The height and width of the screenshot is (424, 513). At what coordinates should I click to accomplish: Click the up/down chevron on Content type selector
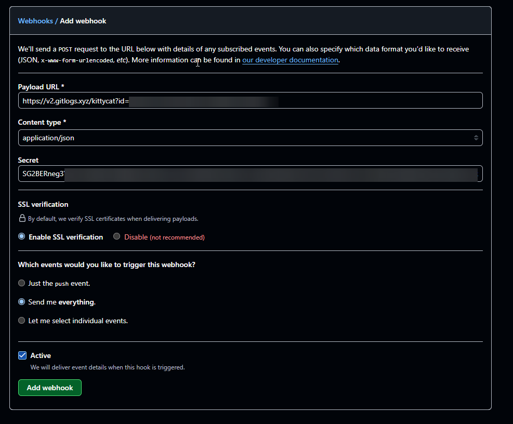tap(476, 137)
